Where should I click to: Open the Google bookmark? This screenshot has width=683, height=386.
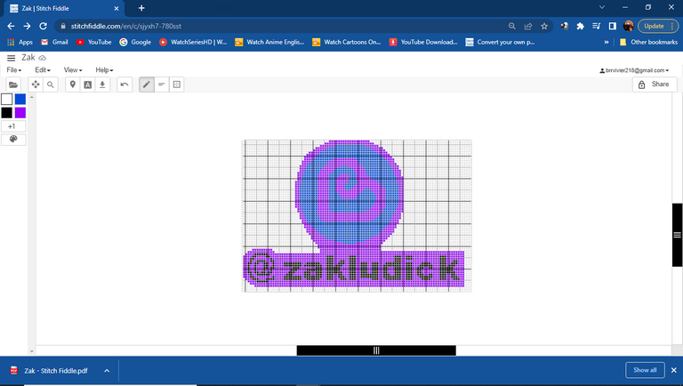click(135, 43)
